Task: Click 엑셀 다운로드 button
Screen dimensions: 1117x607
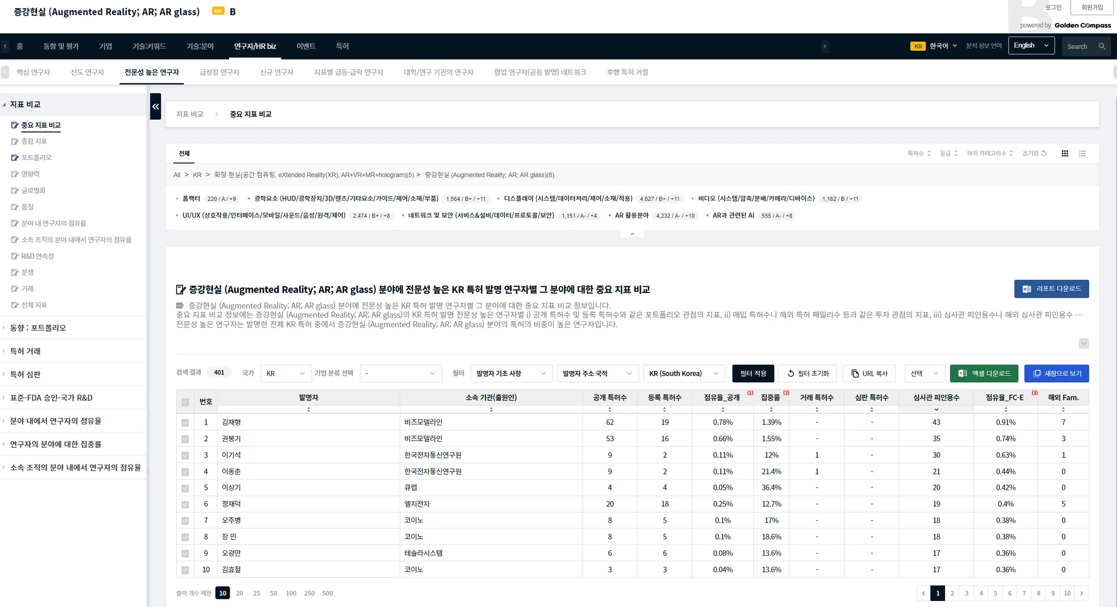Action: point(984,373)
